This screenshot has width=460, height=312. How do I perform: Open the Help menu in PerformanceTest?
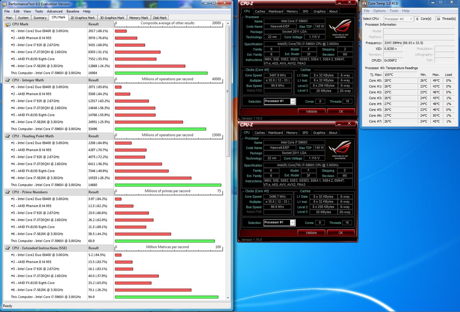click(87, 11)
